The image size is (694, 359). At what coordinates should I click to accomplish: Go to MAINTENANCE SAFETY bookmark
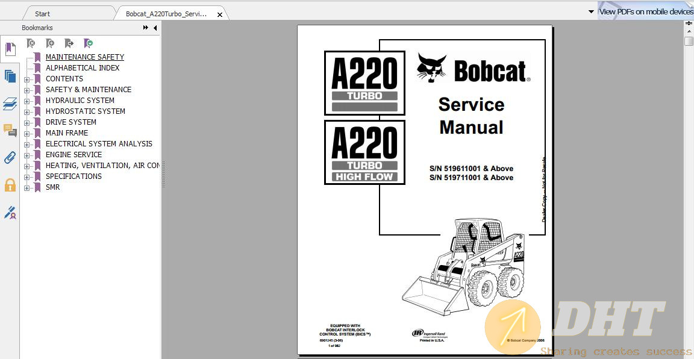[x=84, y=57]
